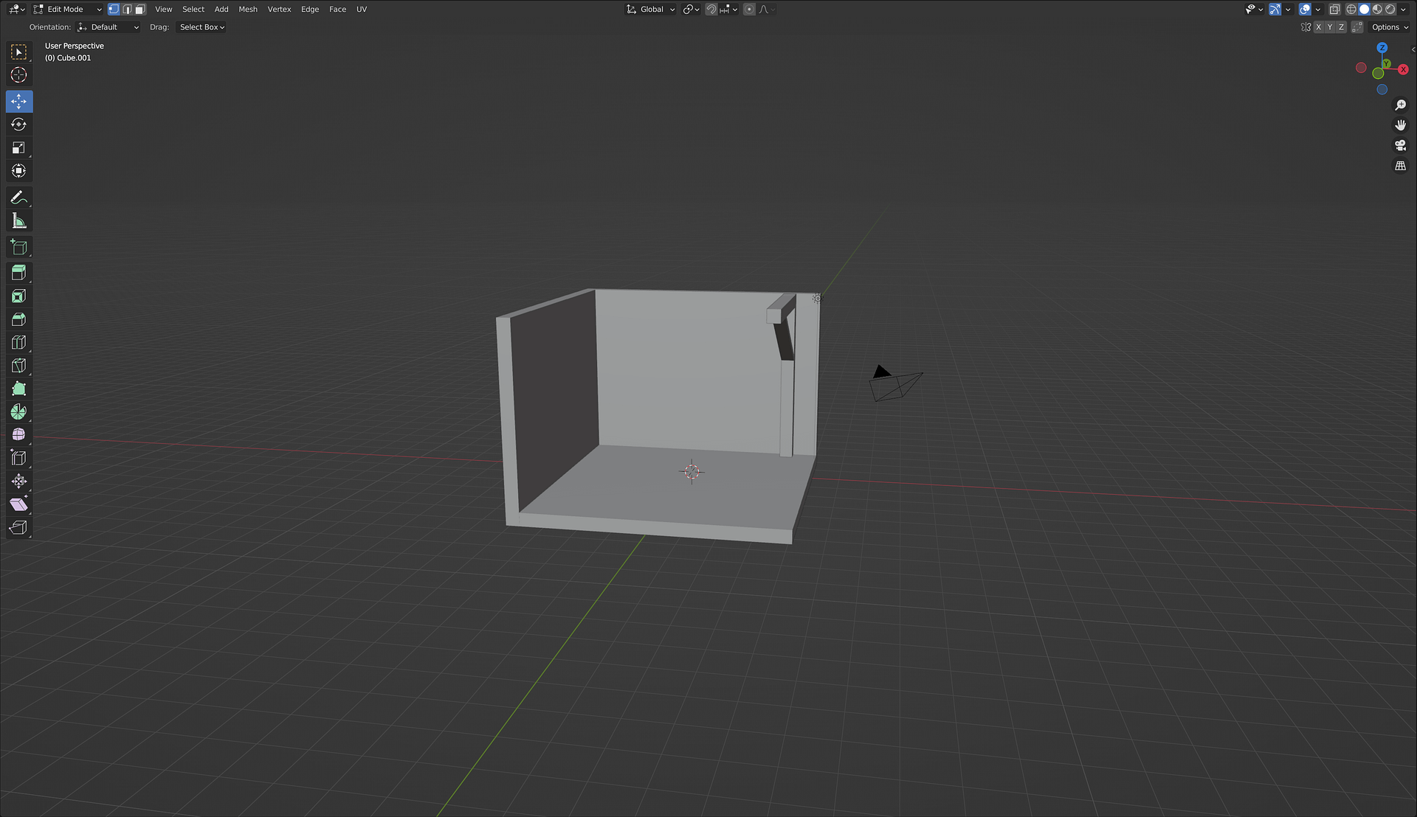Select the Measure tool

pos(18,221)
